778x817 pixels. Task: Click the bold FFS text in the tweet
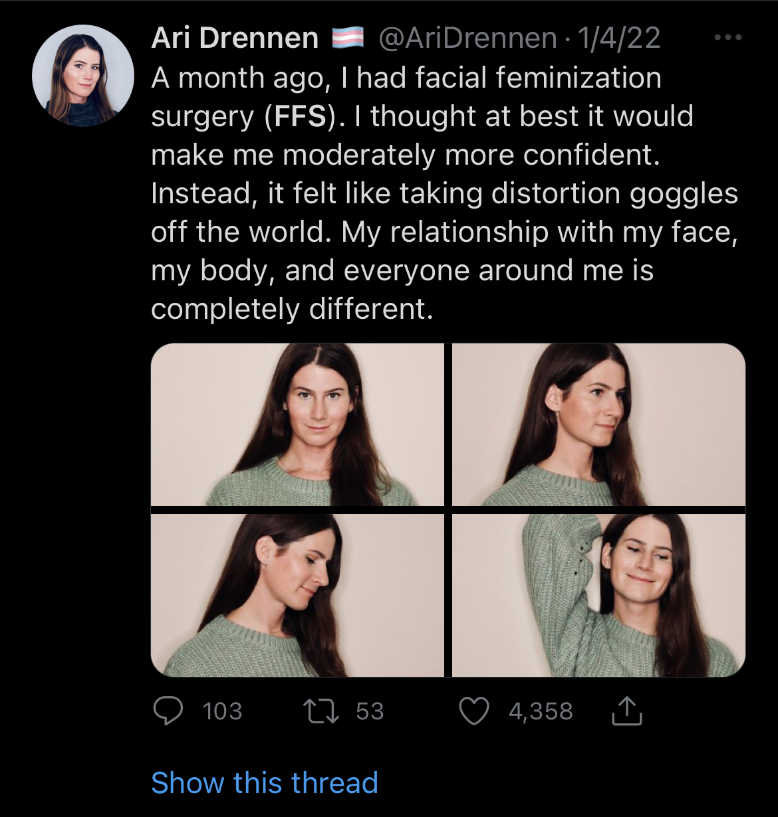[301, 116]
